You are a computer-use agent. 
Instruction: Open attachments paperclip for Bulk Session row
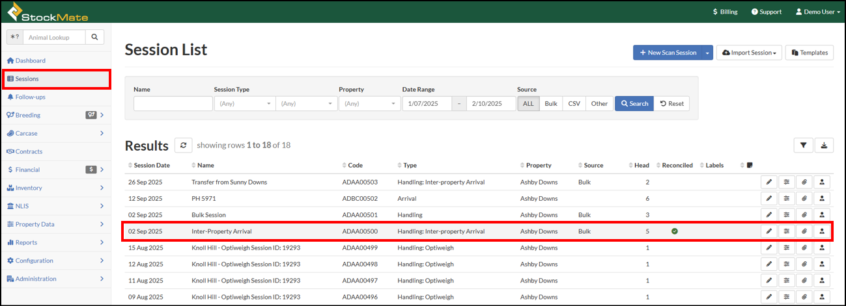804,214
